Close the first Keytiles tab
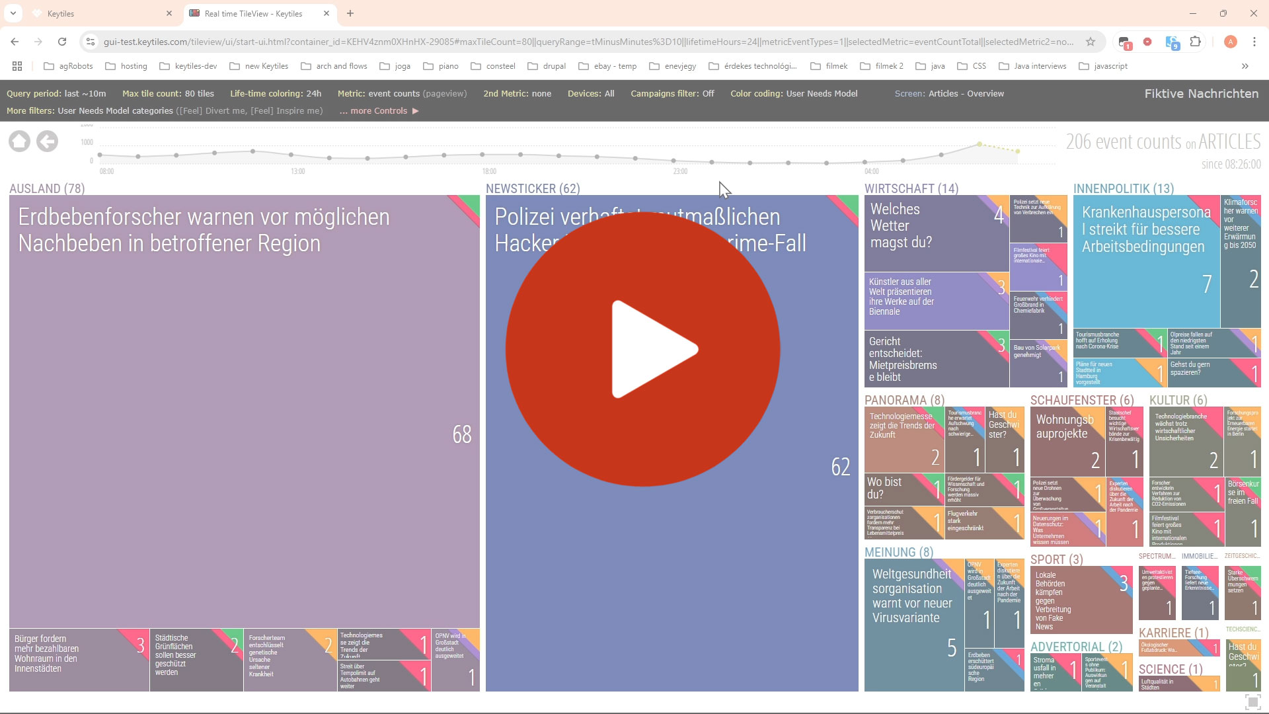Screen dimensions: 1269x714 coord(169,13)
